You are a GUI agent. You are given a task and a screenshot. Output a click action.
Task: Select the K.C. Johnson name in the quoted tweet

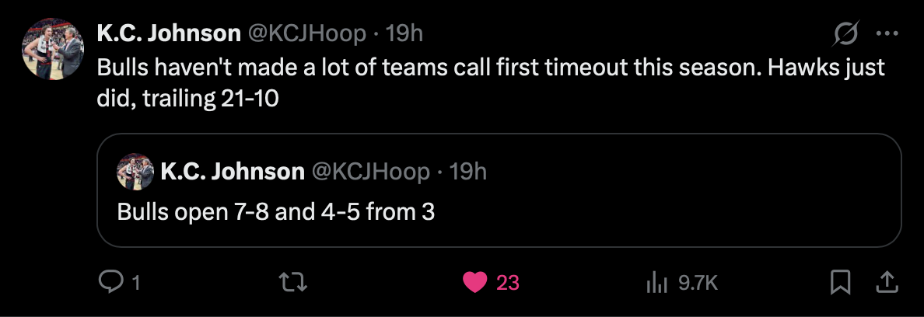point(232,172)
